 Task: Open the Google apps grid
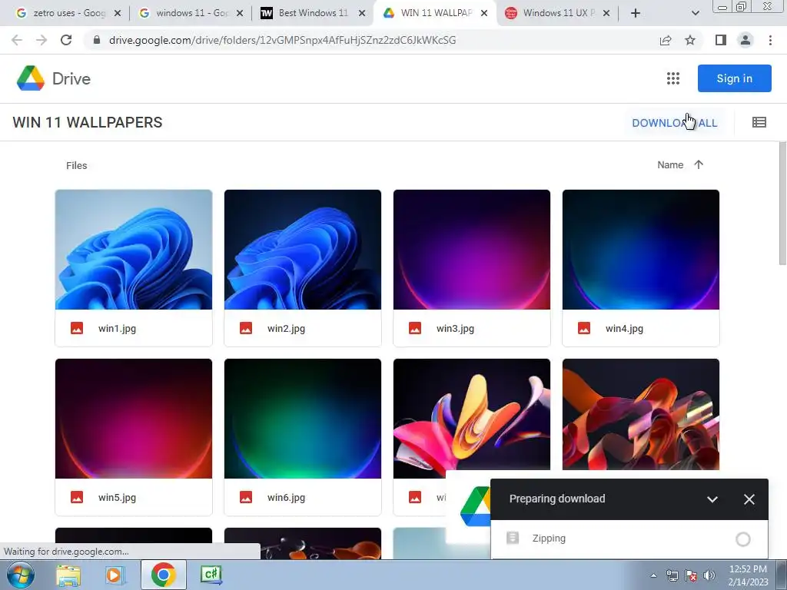[672, 78]
